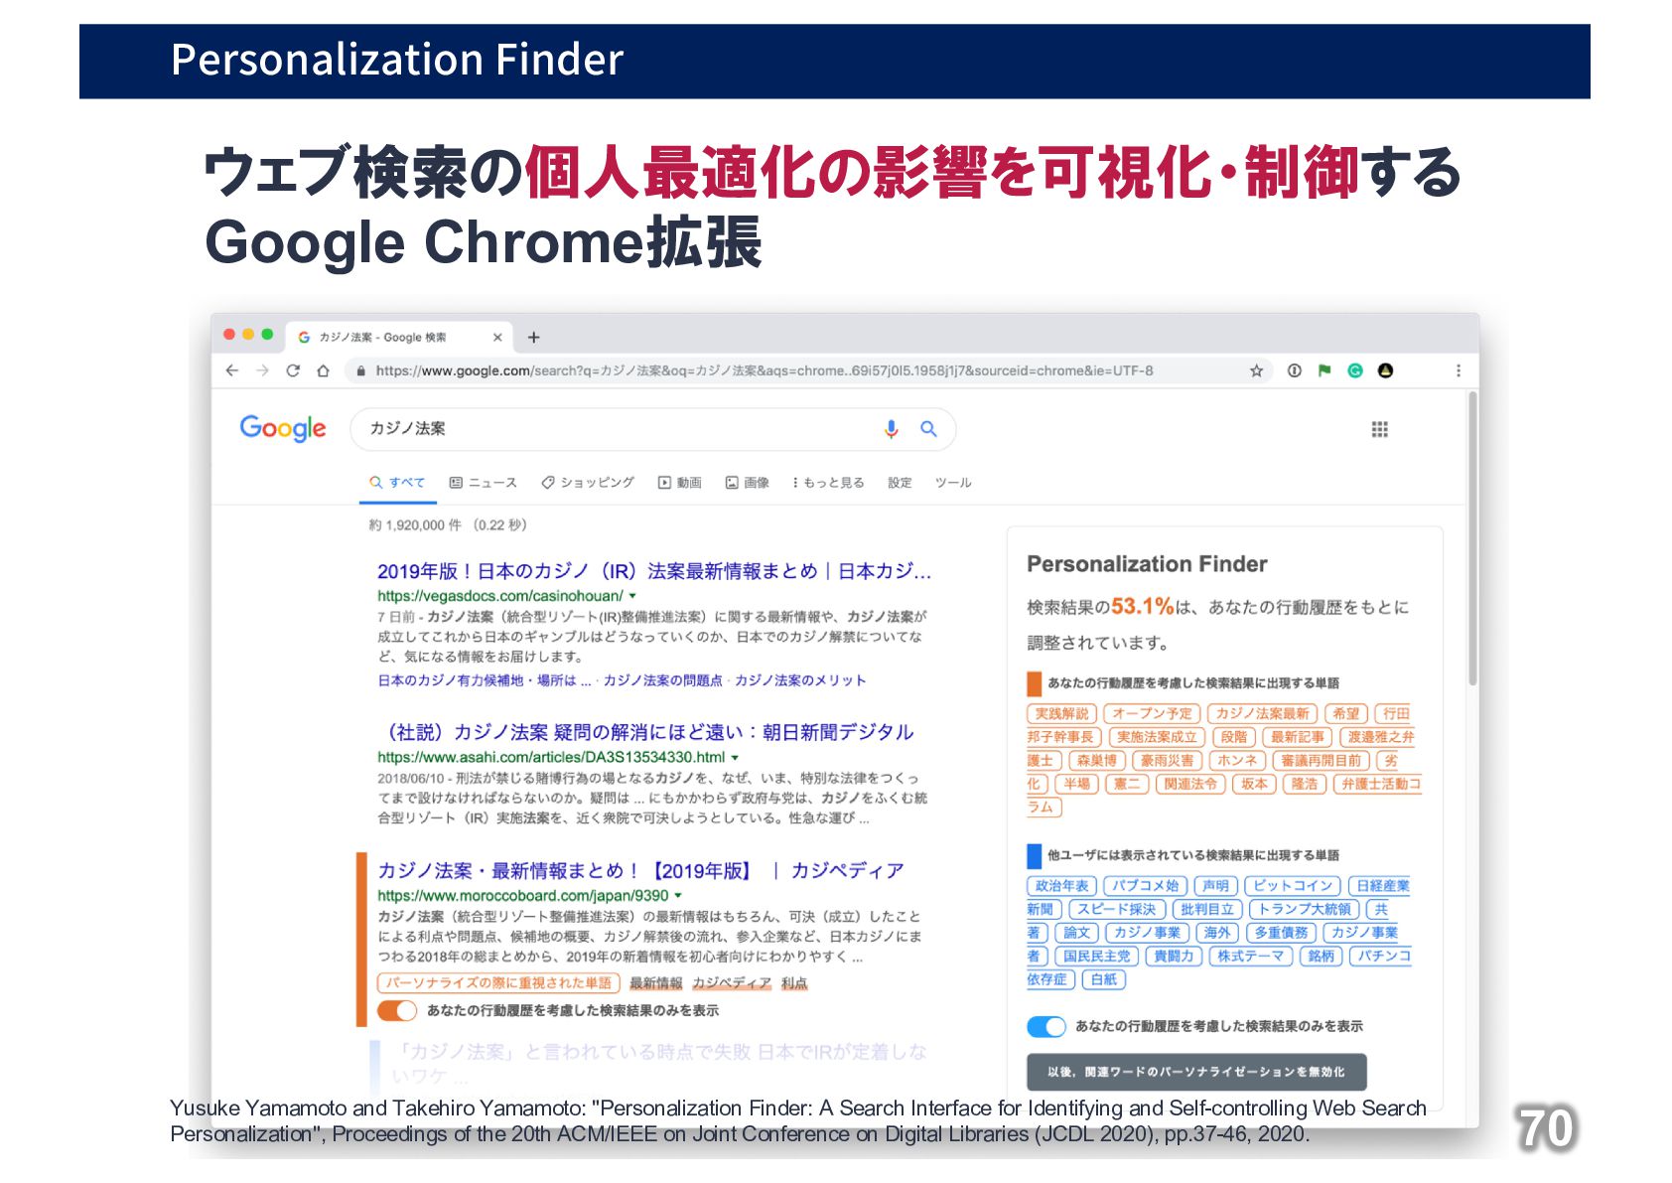The image size is (1672, 1183).
Task: Open the Chrome three-dot menu
Action: point(1458,370)
